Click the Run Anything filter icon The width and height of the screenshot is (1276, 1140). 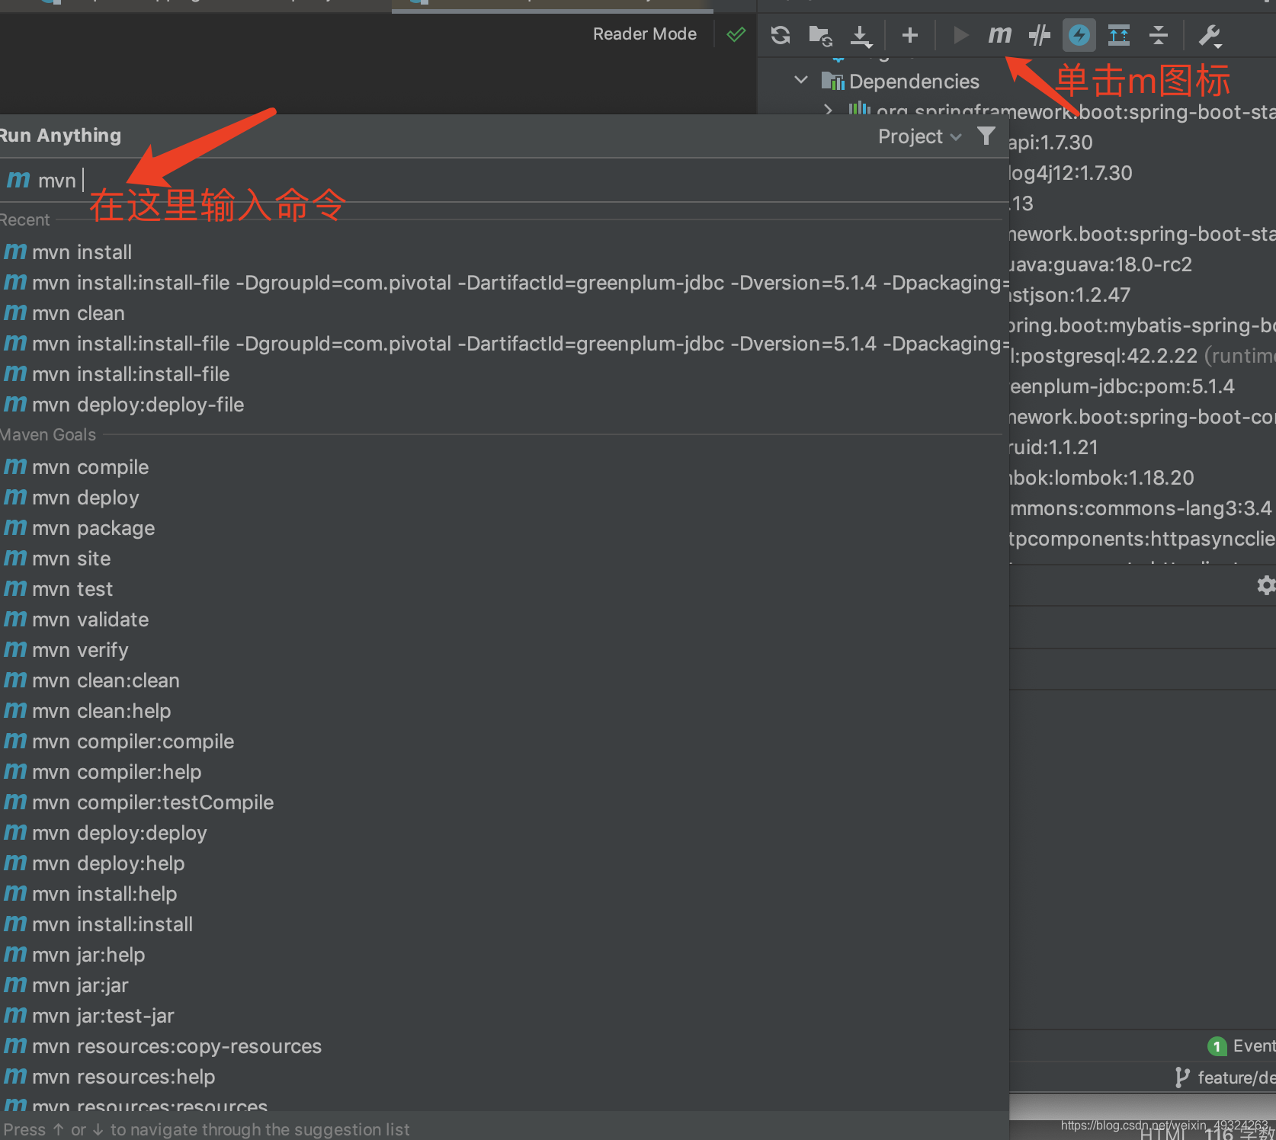coord(986,136)
